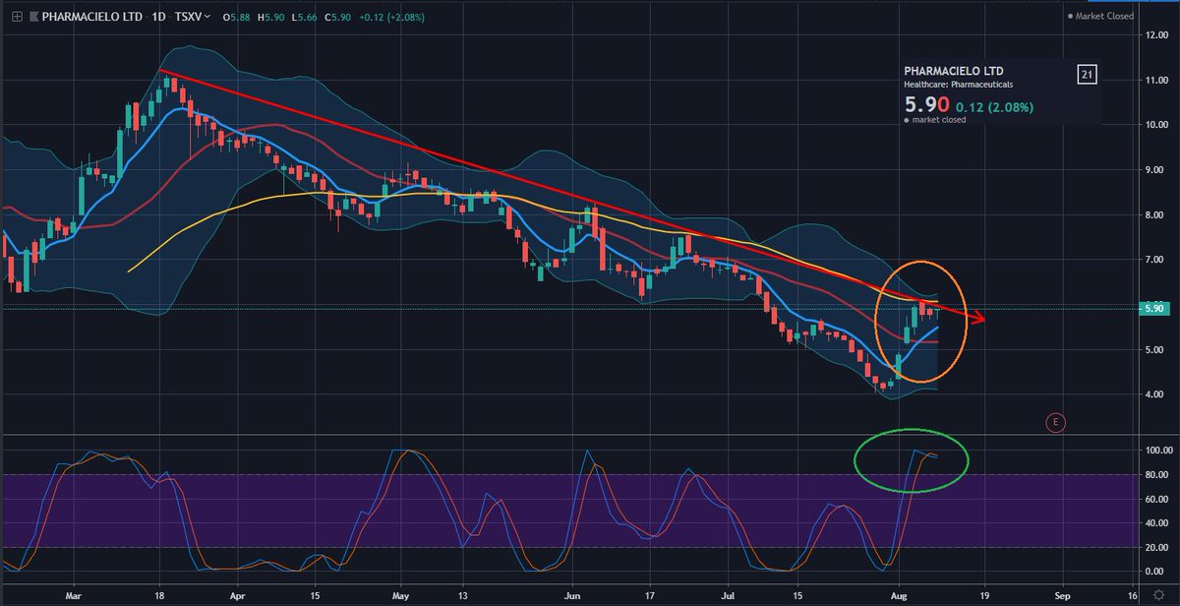Click the Jun date on the time axis
The height and width of the screenshot is (606, 1180).
(x=574, y=595)
